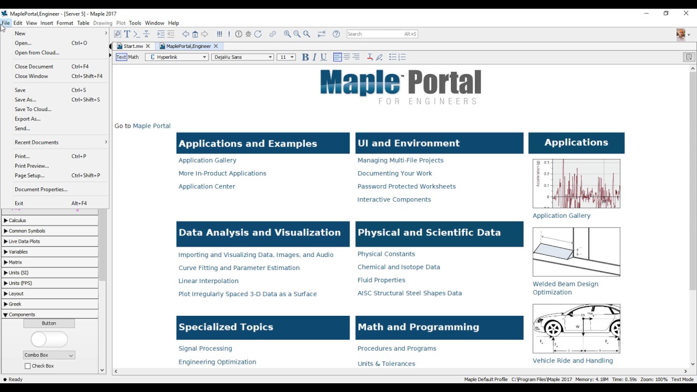
Task: Go back with the left arrow icon
Action: click(x=186, y=34)
